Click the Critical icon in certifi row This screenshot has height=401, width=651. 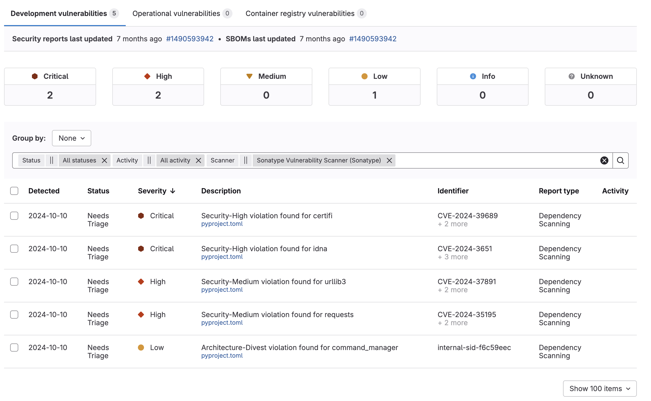tap(141, 216)
